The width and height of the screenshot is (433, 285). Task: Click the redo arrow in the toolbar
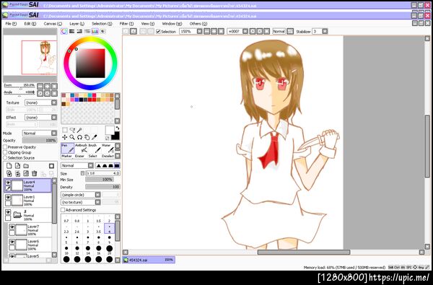click(133, 31)
